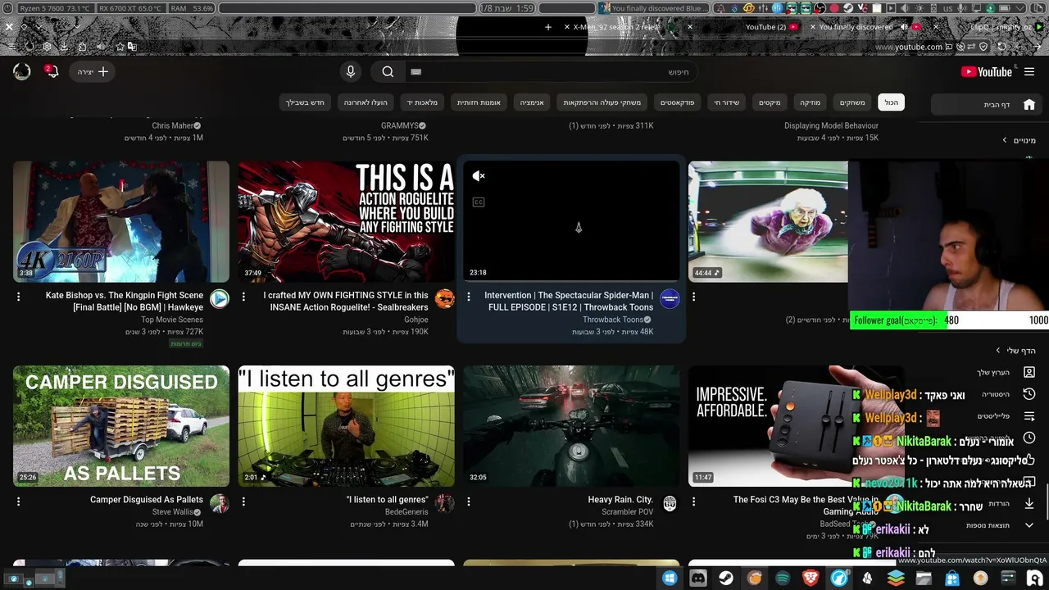
Task: Click the Create (יצירה) button
Action: click(93, 71)
